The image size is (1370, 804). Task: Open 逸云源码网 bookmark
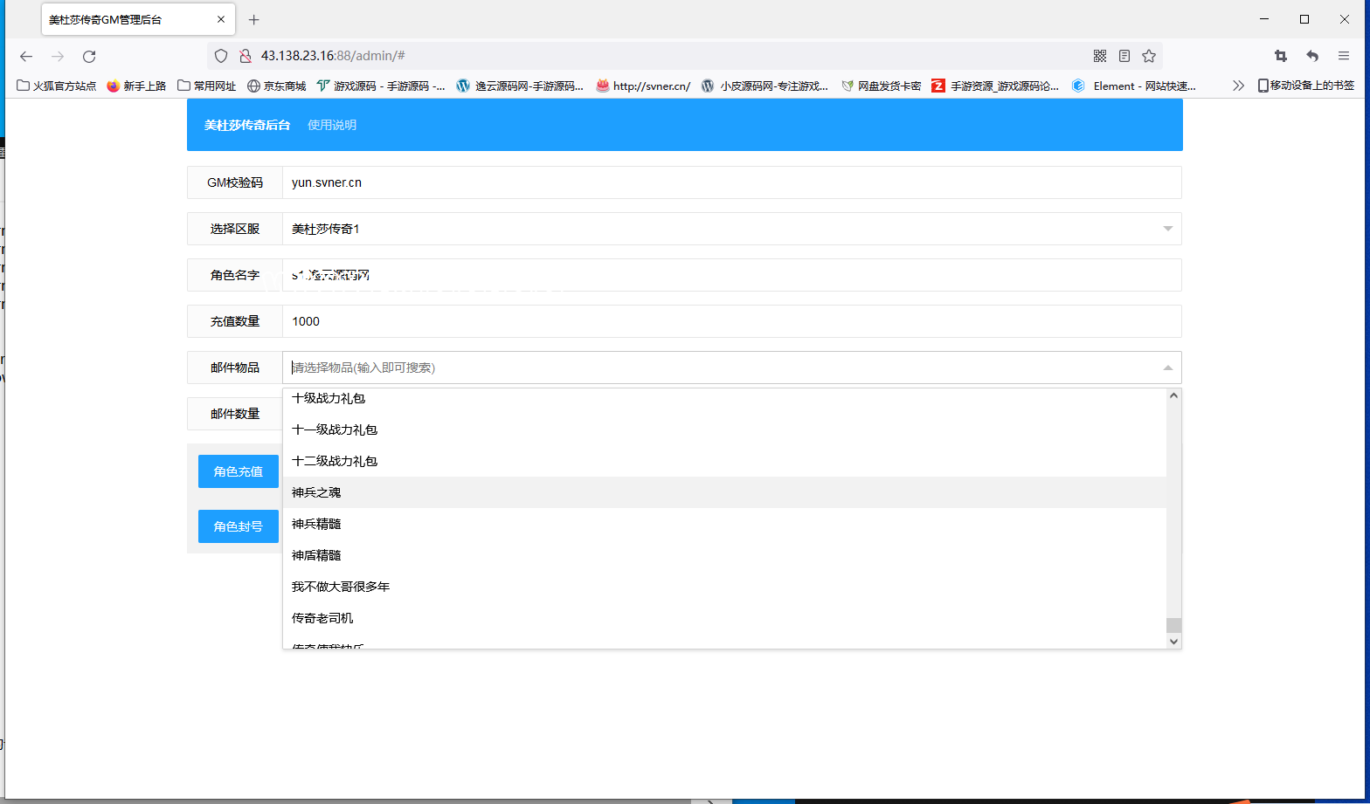point(520,86)
